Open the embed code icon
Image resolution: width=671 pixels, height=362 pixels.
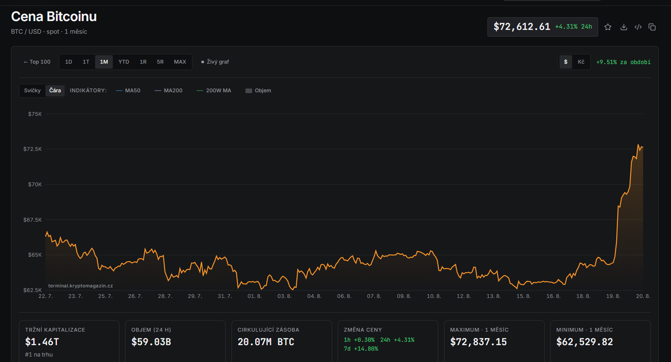638,27
